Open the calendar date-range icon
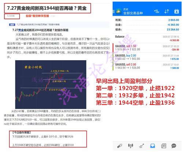 pos(176,11)
